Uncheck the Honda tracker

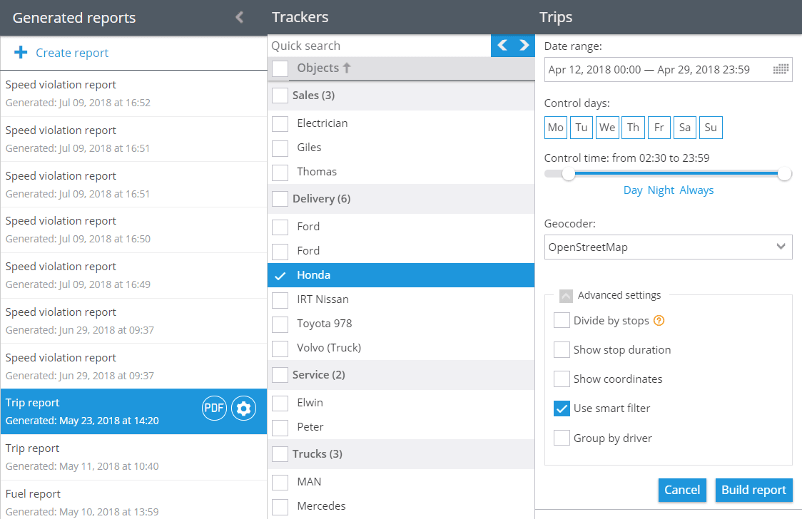tap(280, 276)
